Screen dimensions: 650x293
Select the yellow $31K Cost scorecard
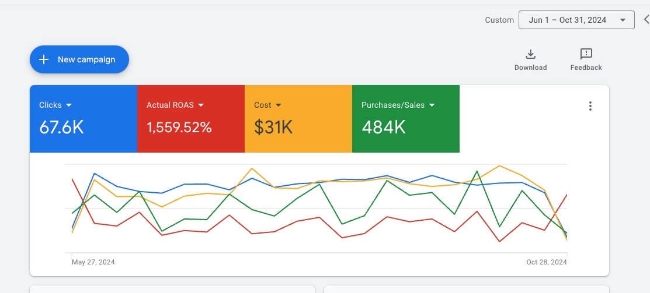click(x=298, y=119)
